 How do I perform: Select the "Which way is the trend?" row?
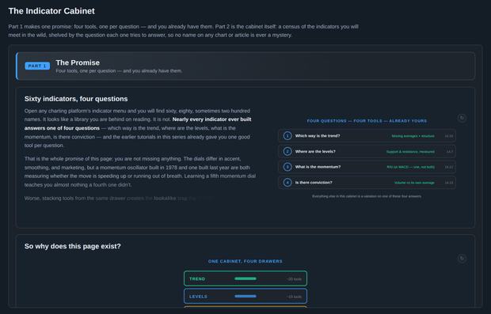click(367, 136)
